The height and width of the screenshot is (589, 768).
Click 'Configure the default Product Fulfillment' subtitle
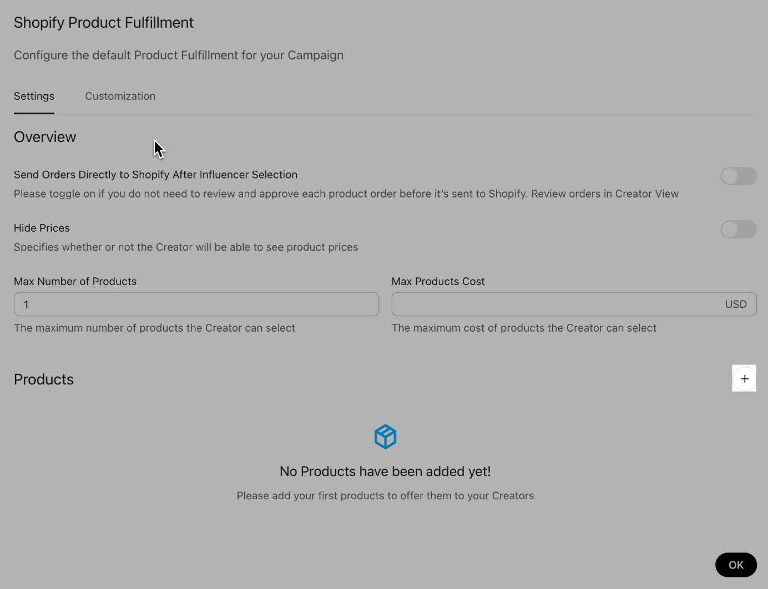point(179,55)
